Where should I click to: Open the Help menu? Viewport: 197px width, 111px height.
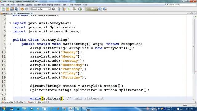85,5
